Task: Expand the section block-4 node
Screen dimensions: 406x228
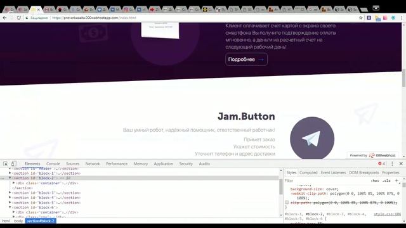Action: tap(10, 198)
